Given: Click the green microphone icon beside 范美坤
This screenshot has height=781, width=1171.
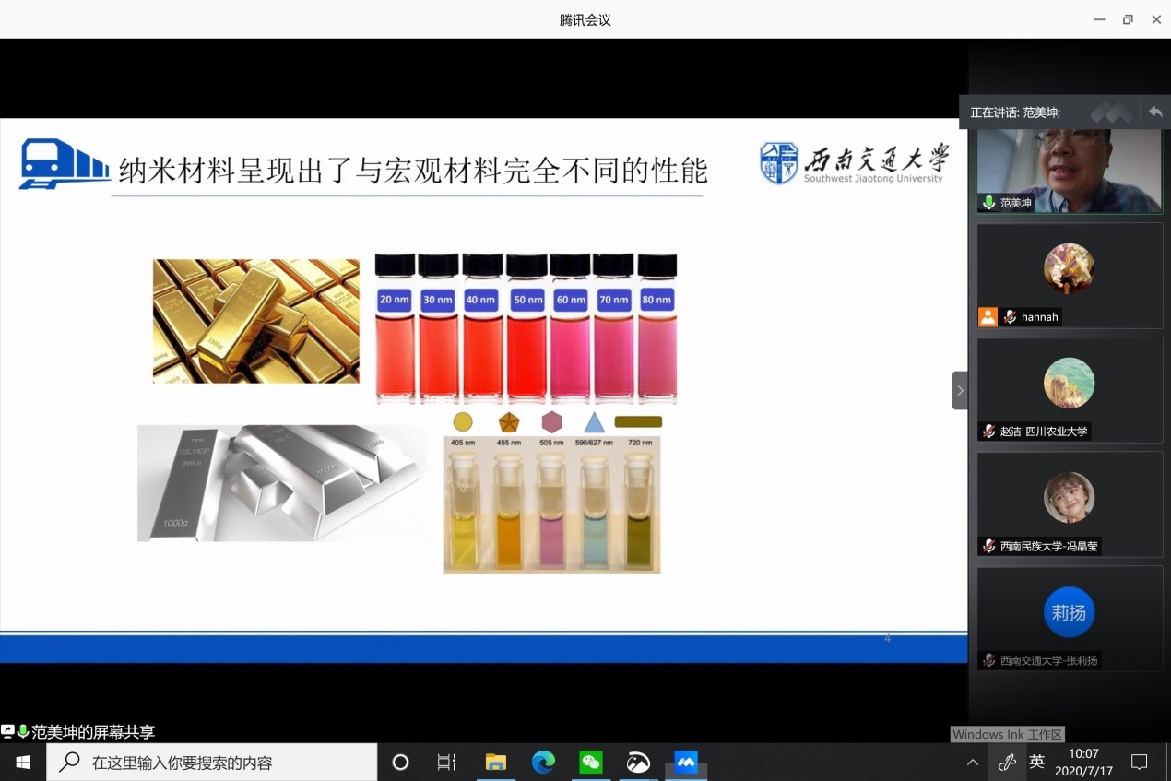Looking at the screenshot, I should [x=989, y=202].
